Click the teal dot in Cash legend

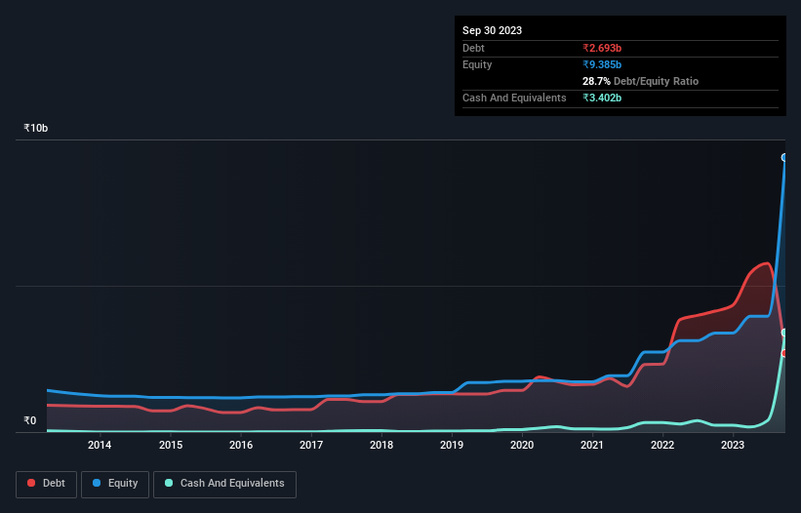point(169,483)
